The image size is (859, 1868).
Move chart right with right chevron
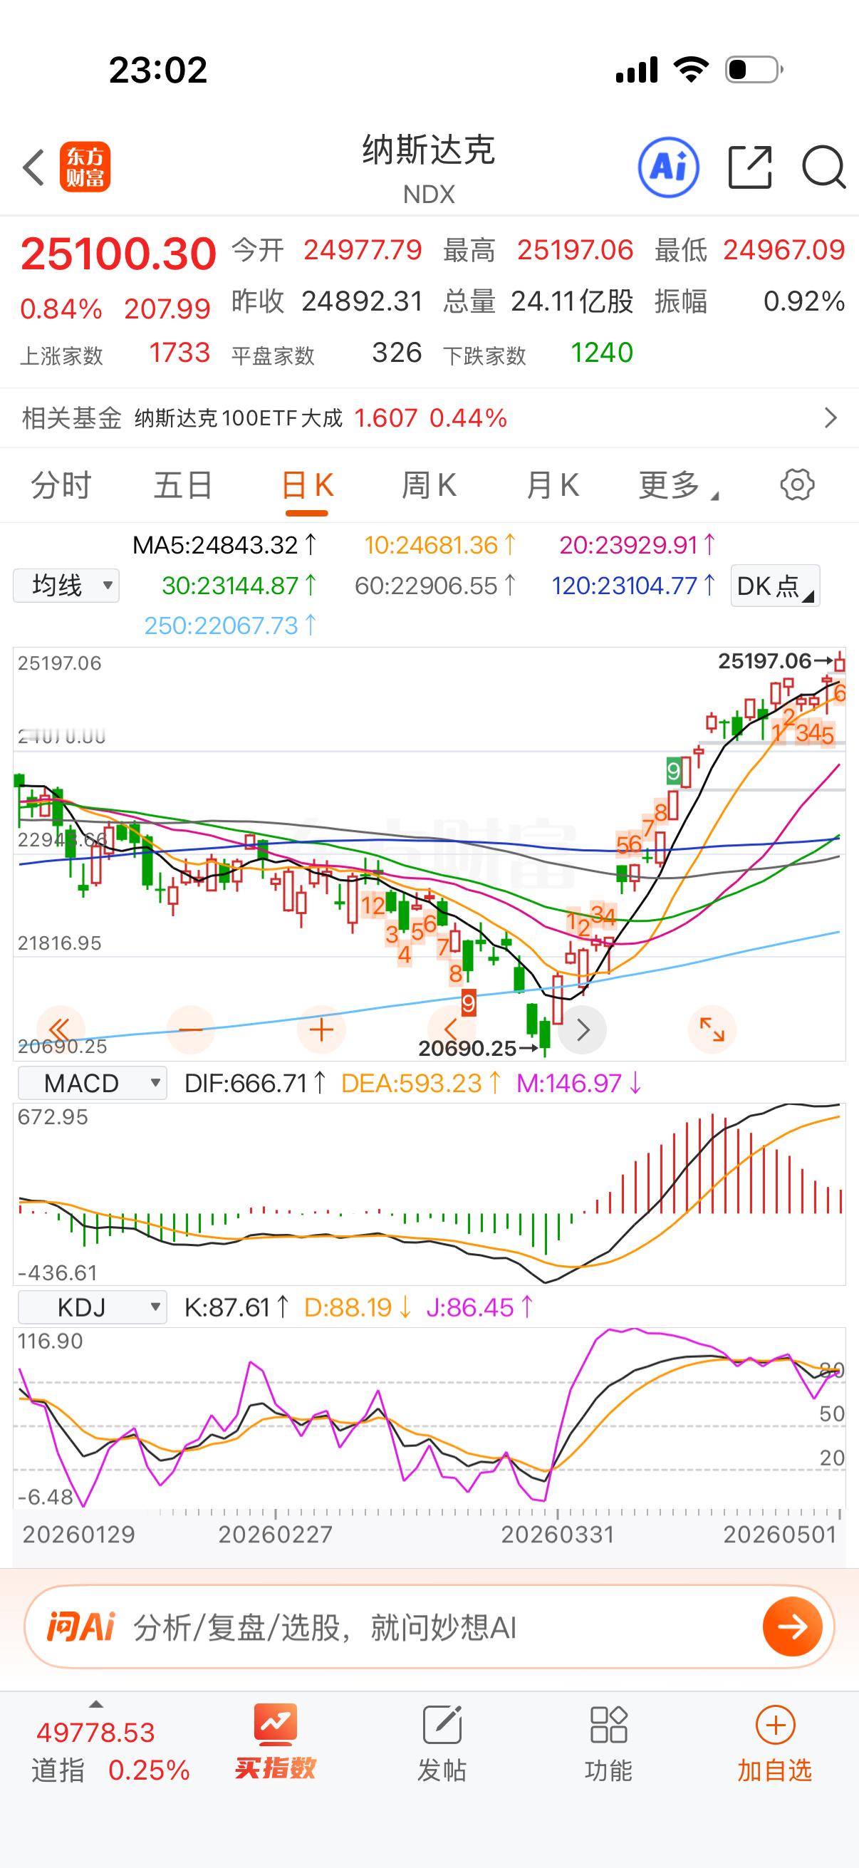582,1029
